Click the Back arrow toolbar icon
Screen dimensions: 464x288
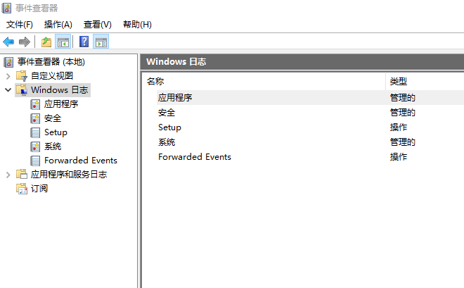(x=8, y=42)
